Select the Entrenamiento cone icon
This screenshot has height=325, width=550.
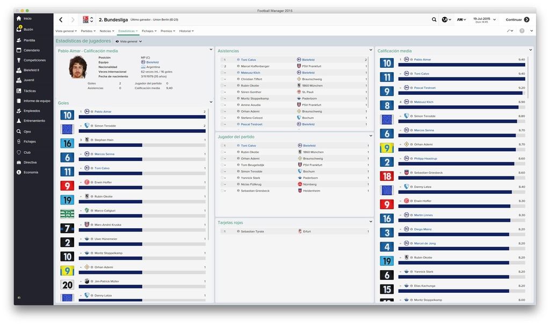[x=19, y=121]
